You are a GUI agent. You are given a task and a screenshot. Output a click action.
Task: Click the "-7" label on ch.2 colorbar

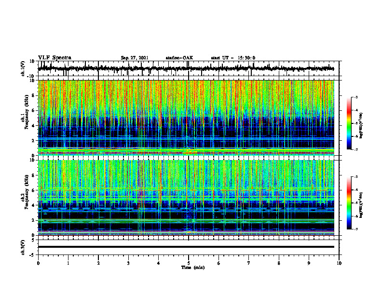pyautogui.click(x=355, y=229)
